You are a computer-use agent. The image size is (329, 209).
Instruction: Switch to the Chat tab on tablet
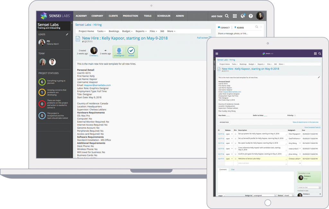(233, 170)
